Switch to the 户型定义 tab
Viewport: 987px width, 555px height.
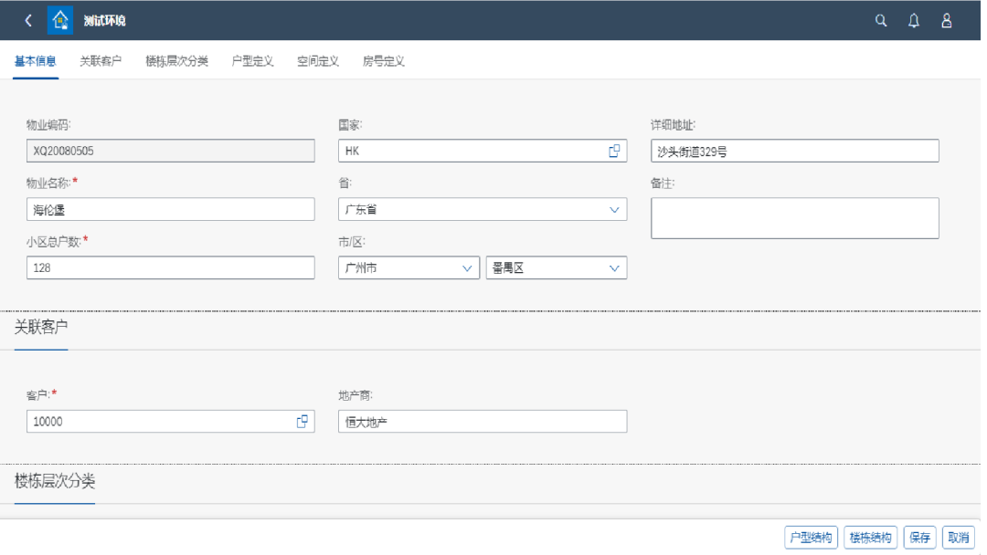(252, 61)
